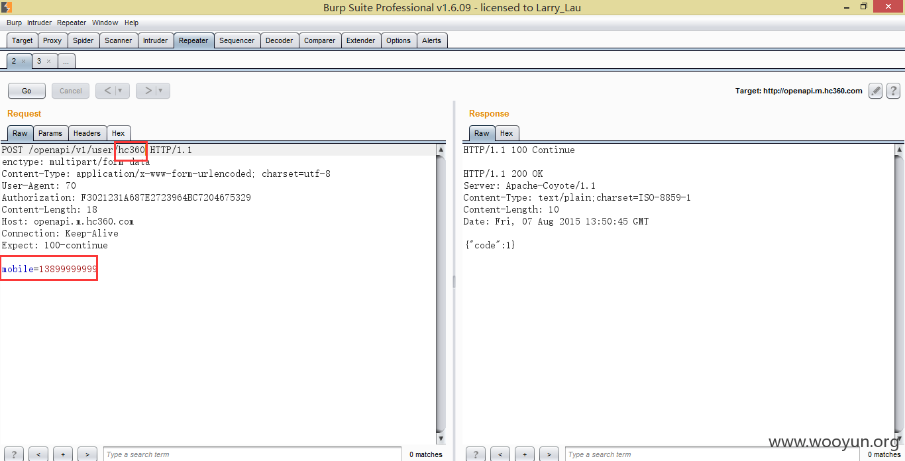905x461 pixels.
Task: Click the response search help icon
Action: 476,454
